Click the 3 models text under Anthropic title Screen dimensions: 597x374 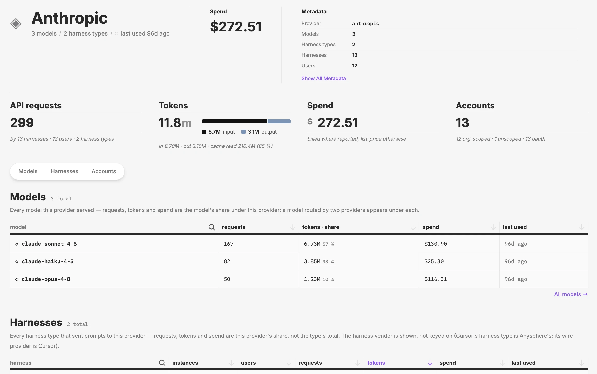[x=44, y=33]
